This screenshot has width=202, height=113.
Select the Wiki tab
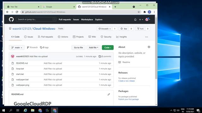pyautogui.click(x=92, y=37)
